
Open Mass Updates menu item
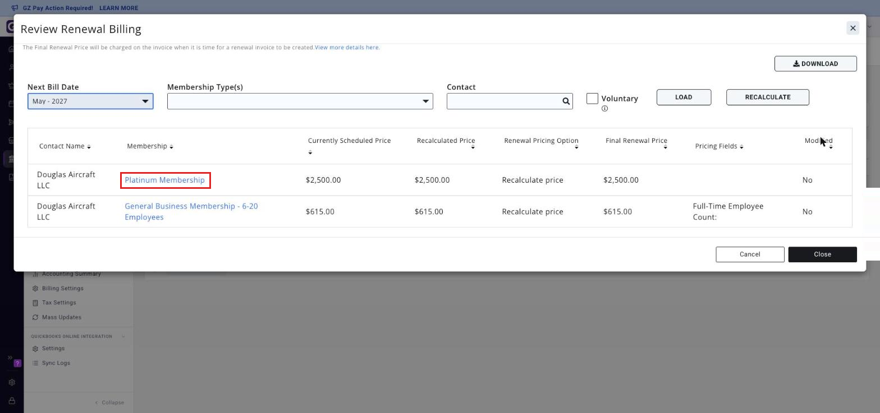[62, 317]
